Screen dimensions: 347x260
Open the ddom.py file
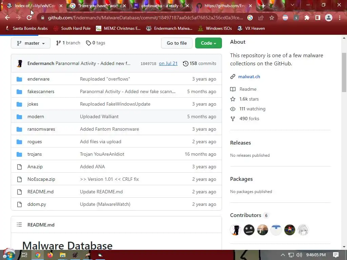coord(37,204)
